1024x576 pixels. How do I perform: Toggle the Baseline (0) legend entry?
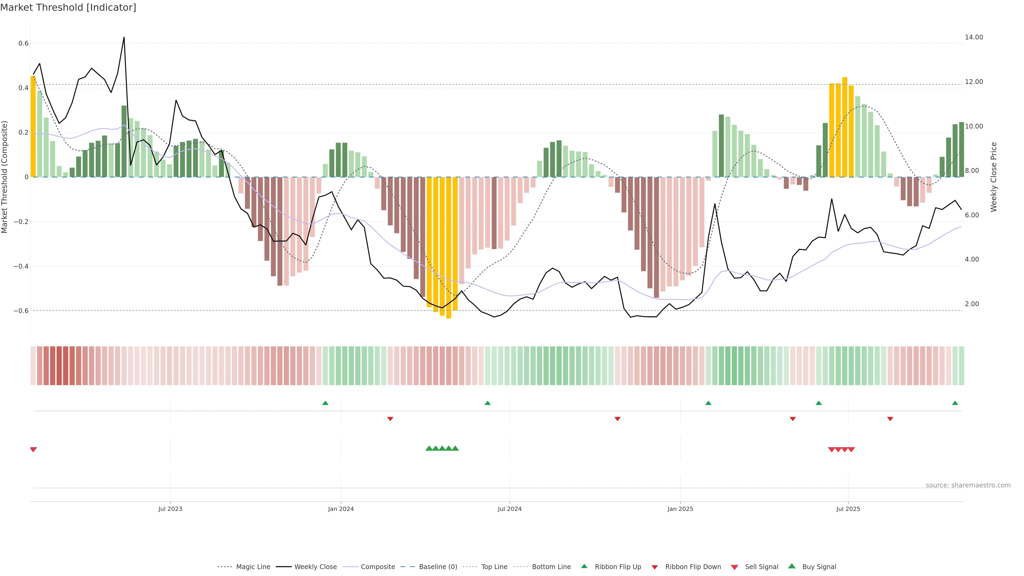(x=438, y=567)
